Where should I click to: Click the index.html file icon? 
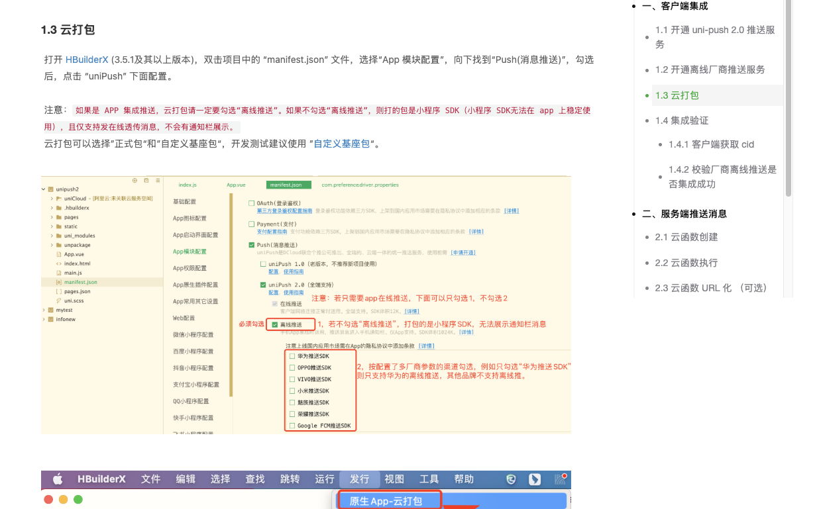pyautogui.click(x=60, y=263)
